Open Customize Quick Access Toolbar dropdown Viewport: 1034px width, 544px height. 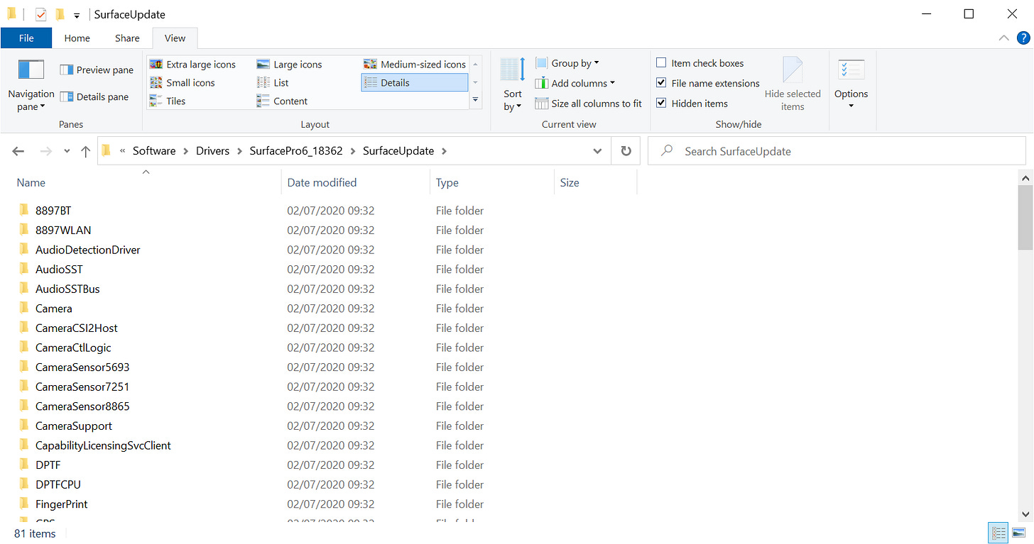click(x=76, y=15)
